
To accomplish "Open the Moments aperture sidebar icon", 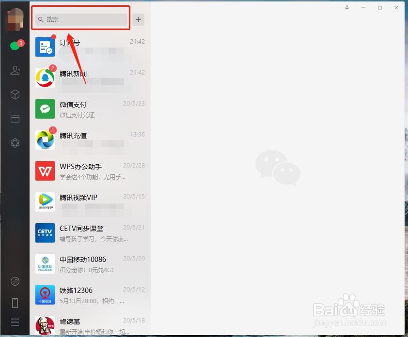I will [15, 143].
